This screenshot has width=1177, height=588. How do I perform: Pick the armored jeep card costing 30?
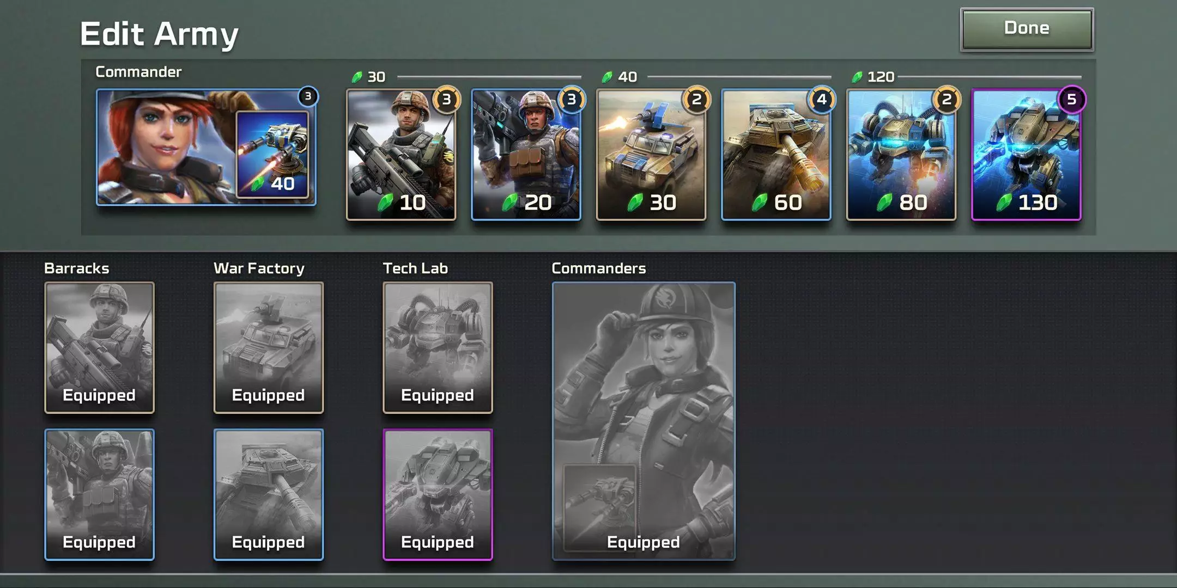tap(651, 155)
